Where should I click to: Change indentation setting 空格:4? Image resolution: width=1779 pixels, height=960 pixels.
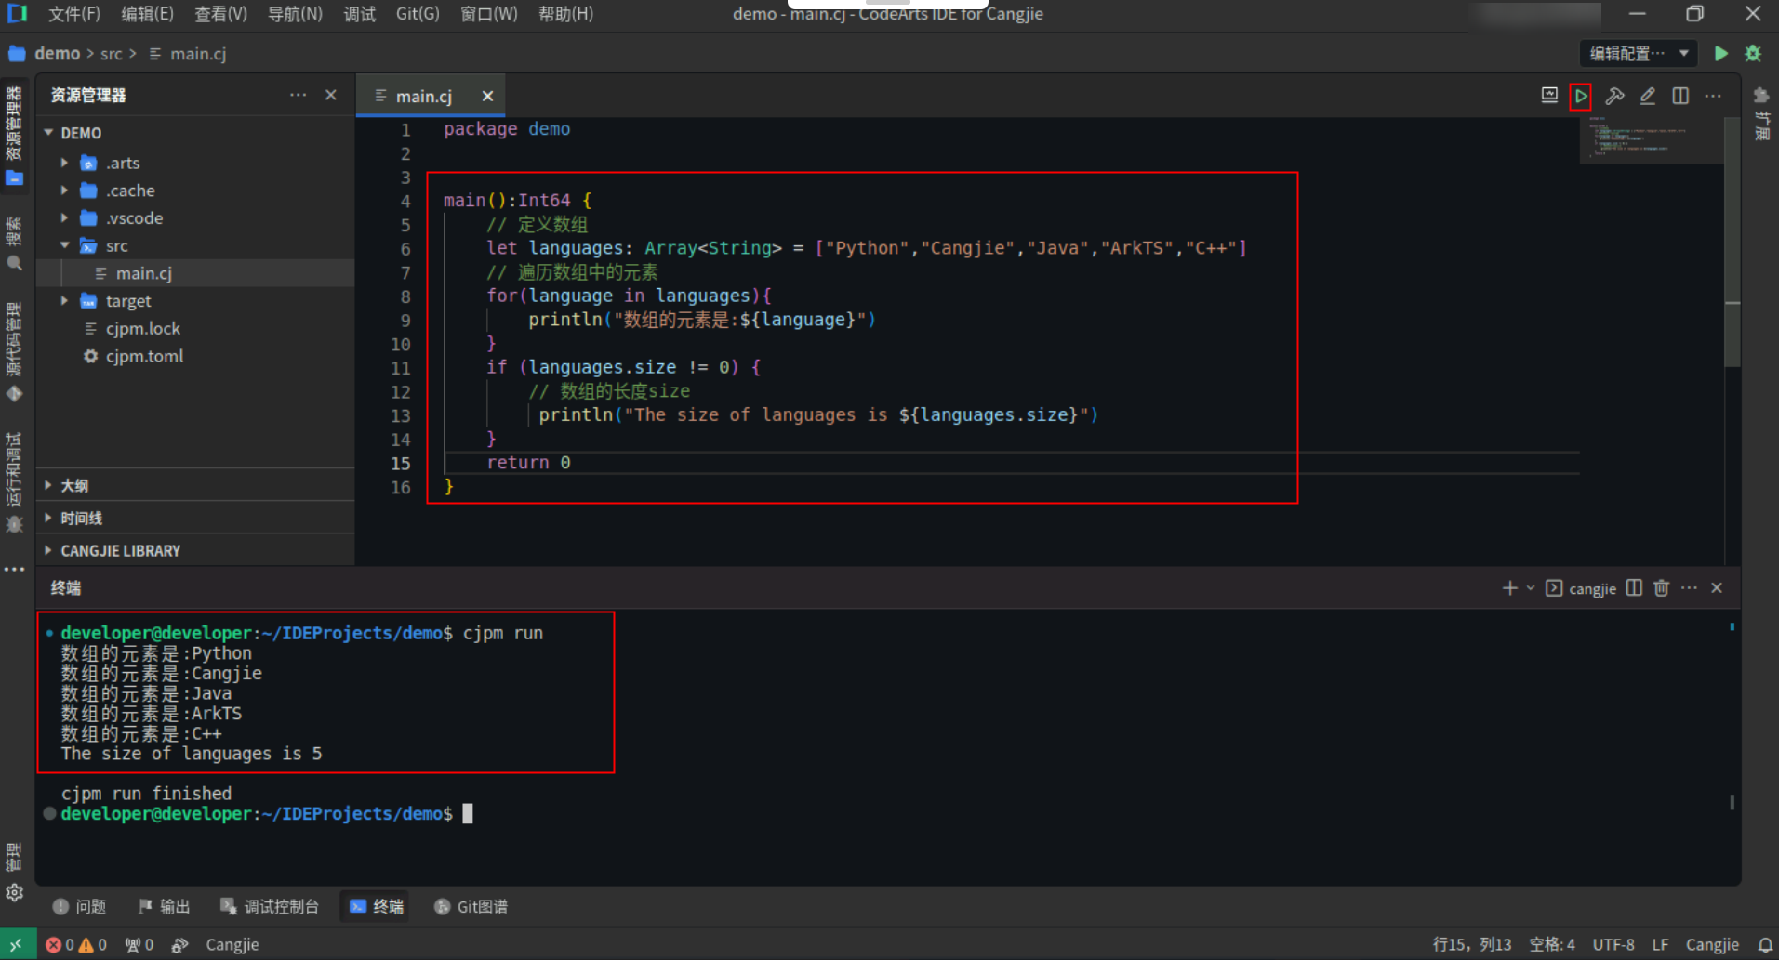point(1552,944)
